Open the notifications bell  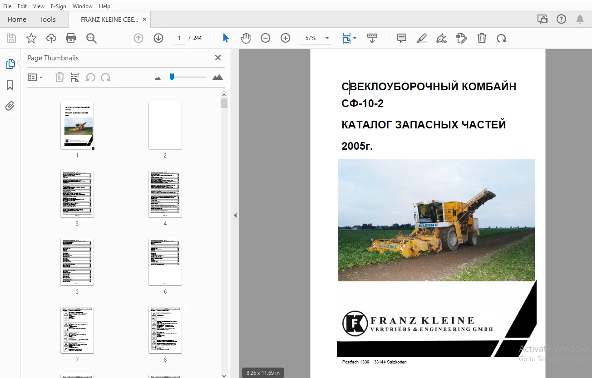580,19
